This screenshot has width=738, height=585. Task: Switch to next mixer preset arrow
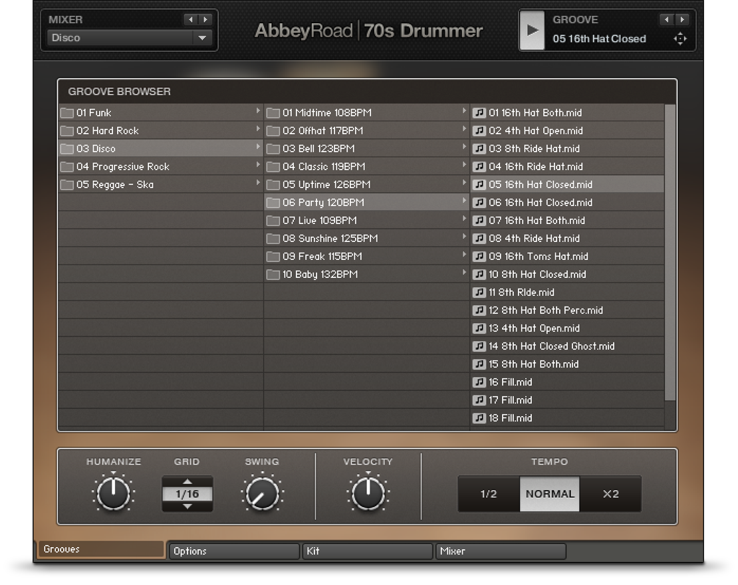[205, 19]
